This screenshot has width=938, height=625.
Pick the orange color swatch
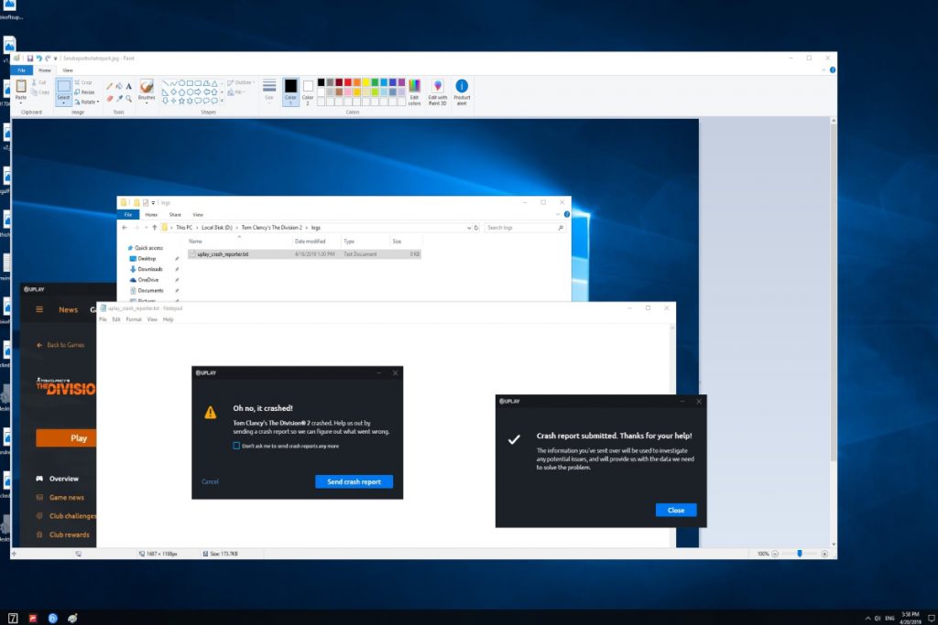pos(357,82)
